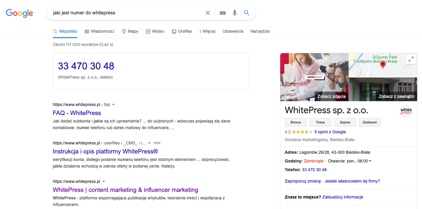Click the Strona button
422x209 pixels.
[296, 122]
